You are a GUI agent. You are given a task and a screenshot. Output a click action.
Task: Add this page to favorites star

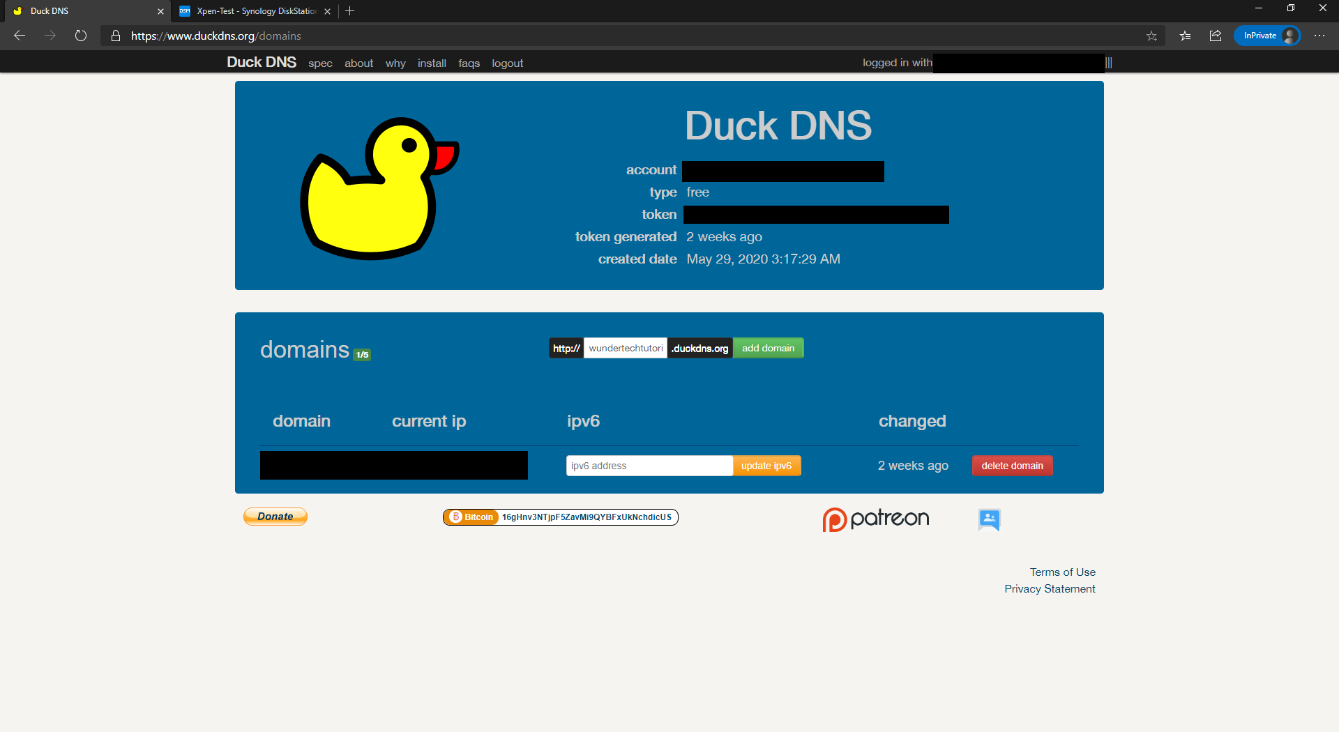point(1151,36)
